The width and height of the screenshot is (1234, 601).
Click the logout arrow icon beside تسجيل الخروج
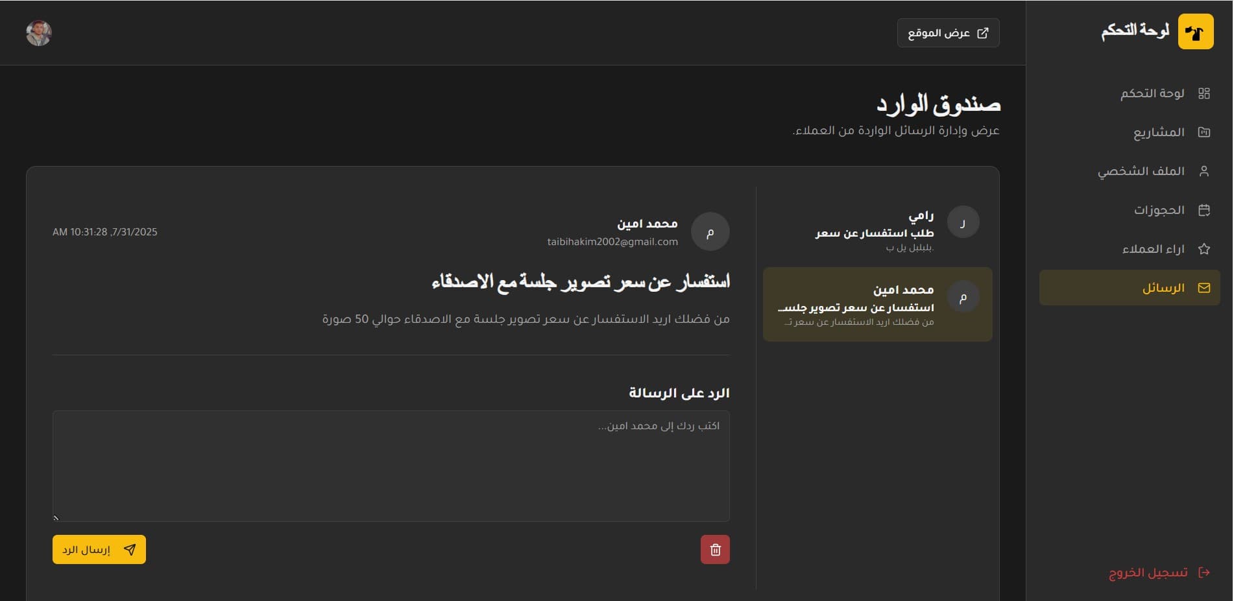click(x=1205, y=572)
